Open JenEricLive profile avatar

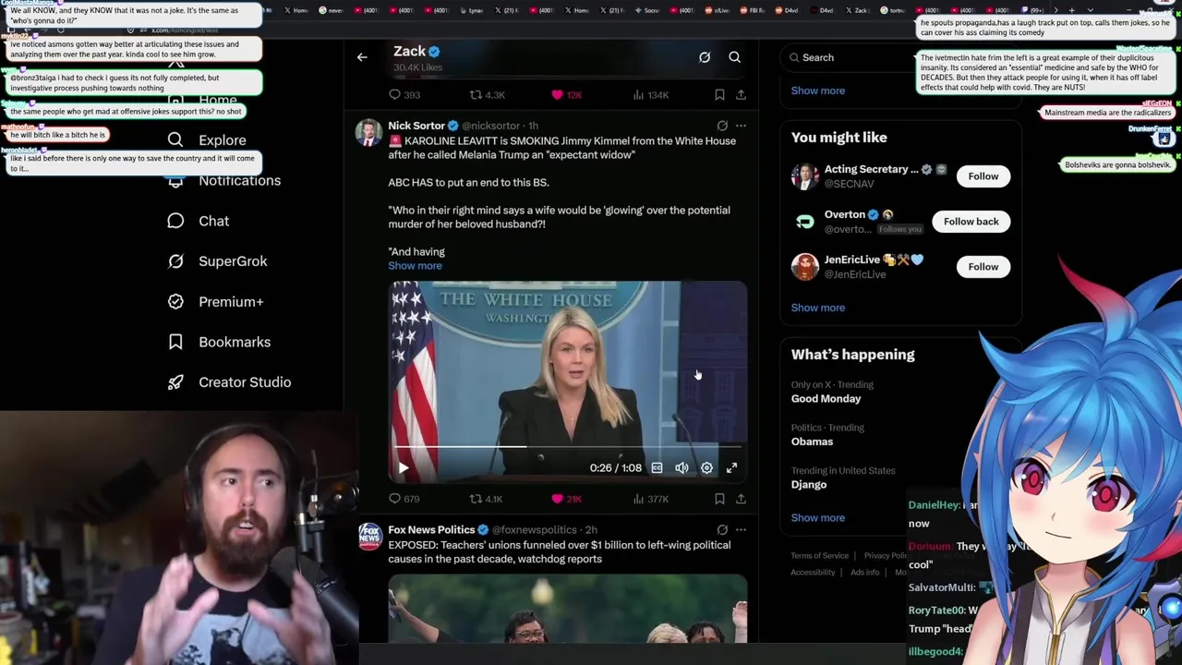pos(804,267)
